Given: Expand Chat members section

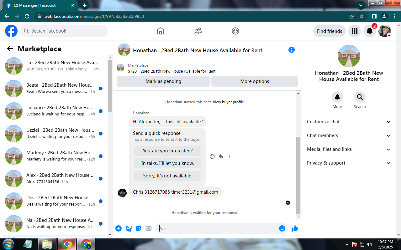Looking at the screenshot, I should [349, 135].
